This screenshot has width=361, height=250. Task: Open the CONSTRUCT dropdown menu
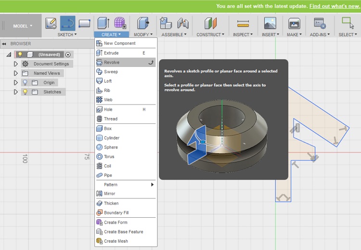tap(210, 35)
